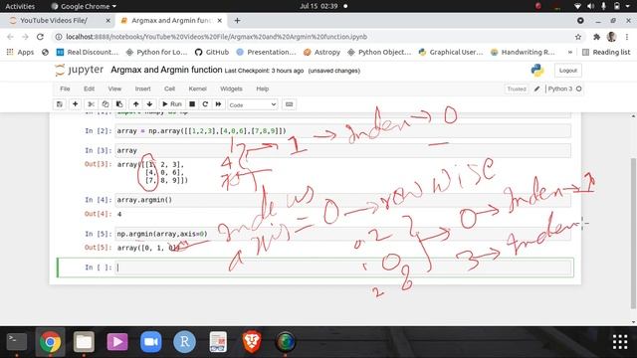Screen dimensions: 637x358
Task: Click cell with np.argmin(array,axis=0)
Action: pos(342,234)
